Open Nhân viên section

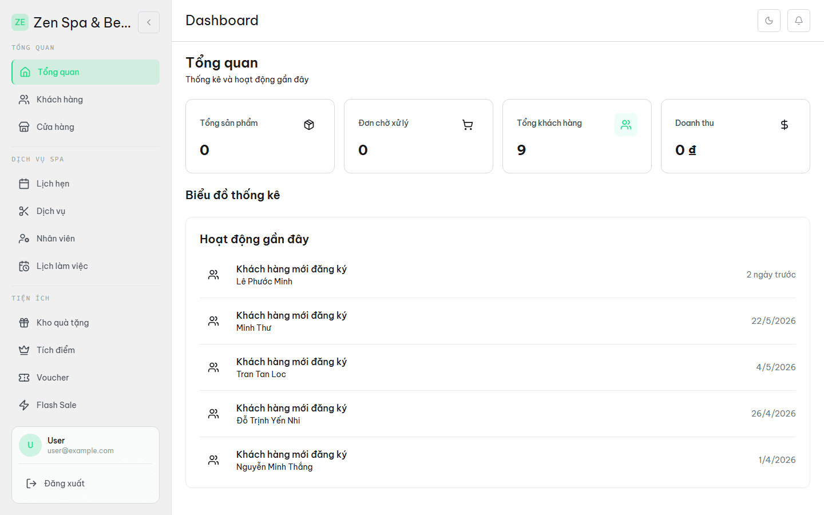pos(86,239)
